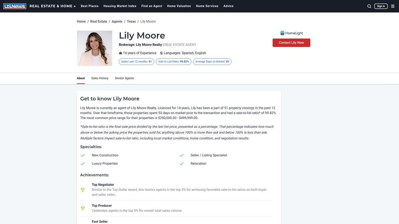Click the U.S. News logo
Viewport: 399px width, 224px height.
pos(15,6)
